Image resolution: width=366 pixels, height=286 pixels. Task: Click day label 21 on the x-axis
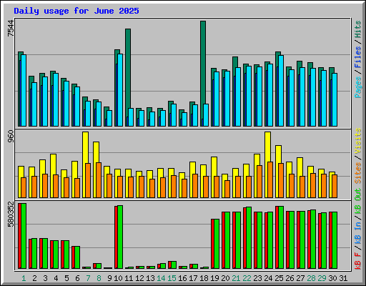pos(236,278)
